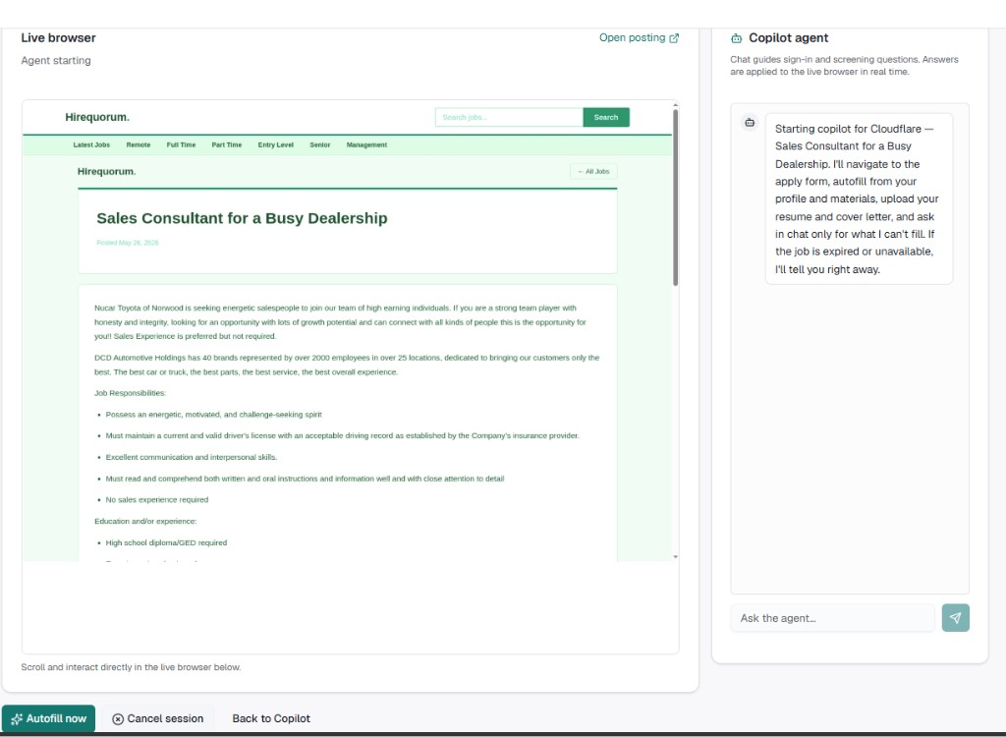The height and width of the screenshot is (737, 1006).
Task: Open the Management jobs category
Action: (366, 144)
